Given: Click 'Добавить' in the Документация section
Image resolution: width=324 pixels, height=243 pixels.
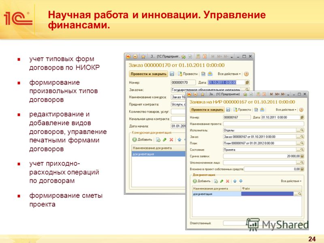Looking at the screenshot, I should (x=202, y=181).
